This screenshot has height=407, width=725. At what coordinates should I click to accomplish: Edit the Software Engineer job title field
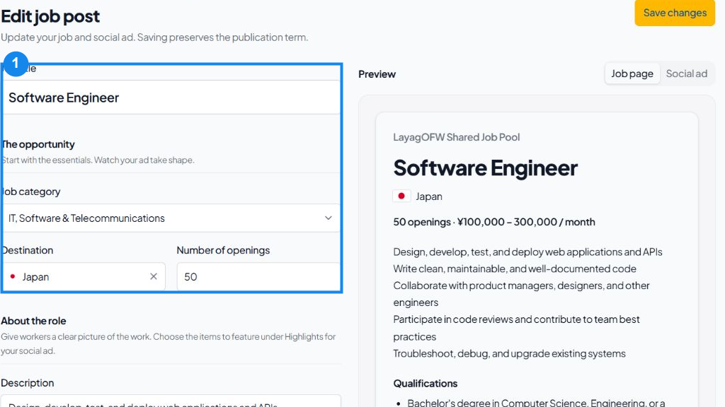tap(171, 98)
